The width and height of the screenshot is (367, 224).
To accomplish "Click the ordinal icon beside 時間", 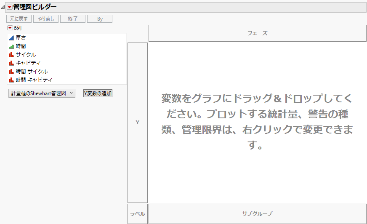I will 11,46.
